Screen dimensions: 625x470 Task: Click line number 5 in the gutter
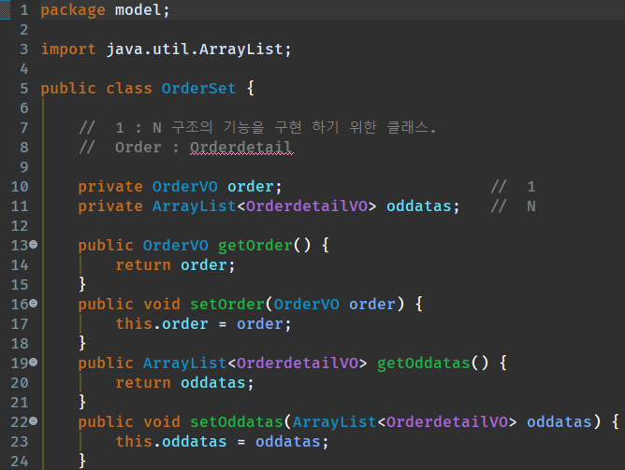click(x=24, y=89)
